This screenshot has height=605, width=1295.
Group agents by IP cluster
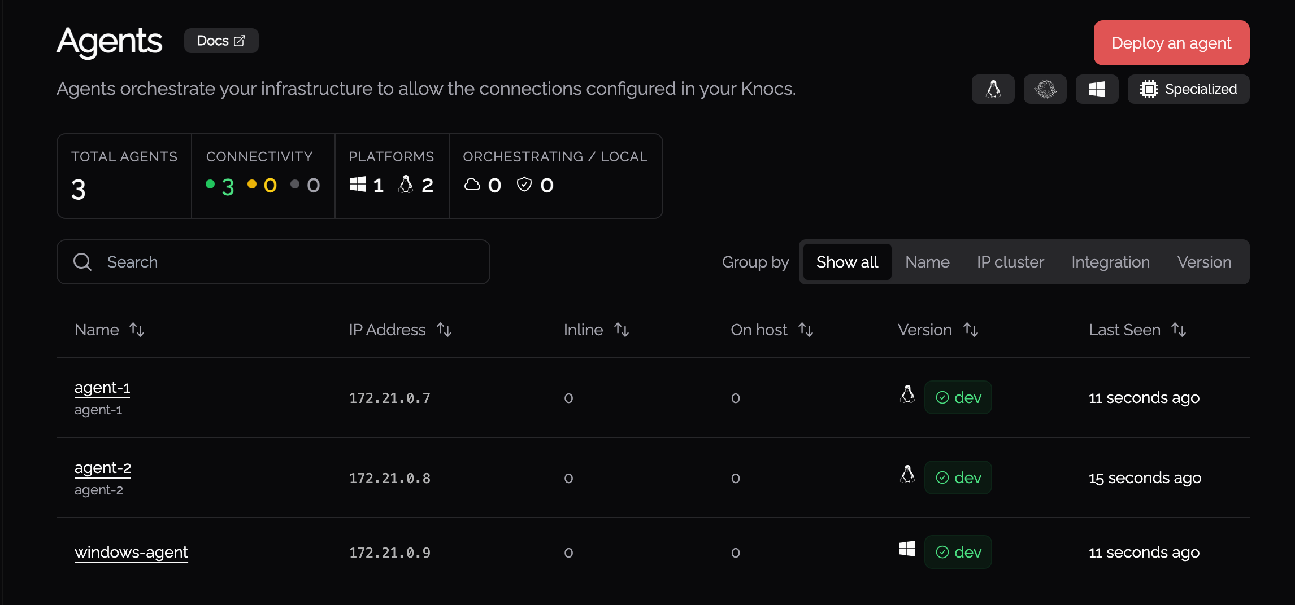coord(1010,262)
